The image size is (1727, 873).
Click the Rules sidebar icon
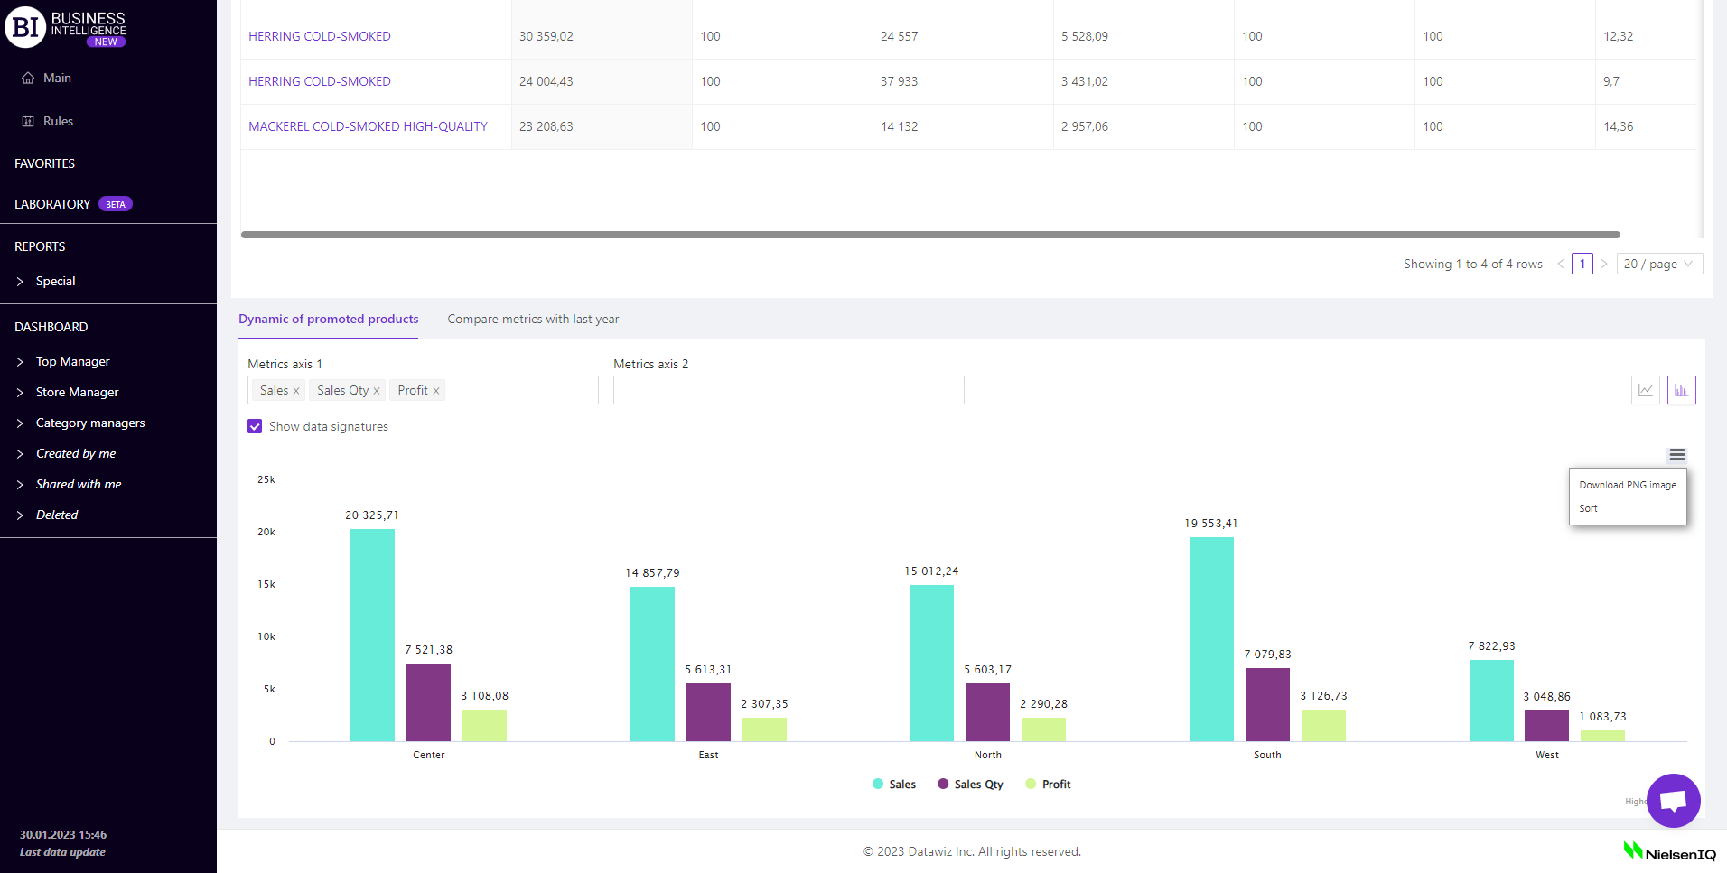(x=28, y=122)
